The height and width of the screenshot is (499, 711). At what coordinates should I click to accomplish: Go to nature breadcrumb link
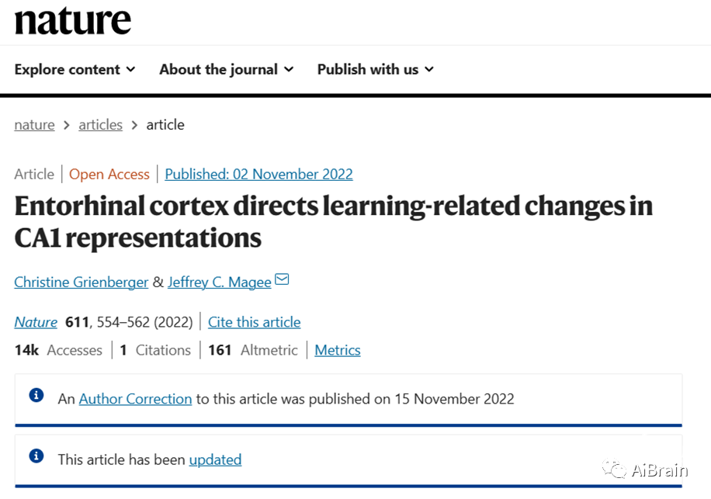click(34, 125)
